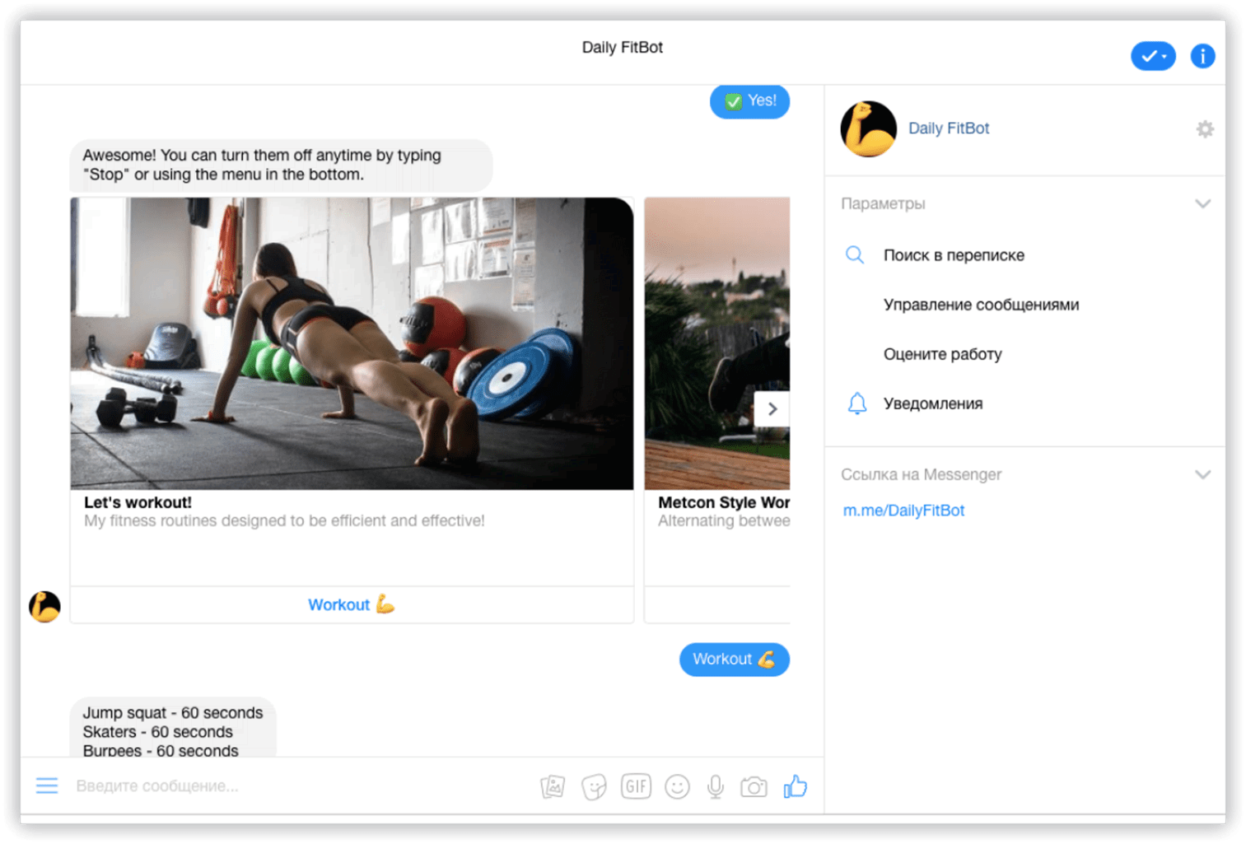Open the m.me/DailyFitBot link
Viewport: 1246px width, 844px height.
point(903,511)
